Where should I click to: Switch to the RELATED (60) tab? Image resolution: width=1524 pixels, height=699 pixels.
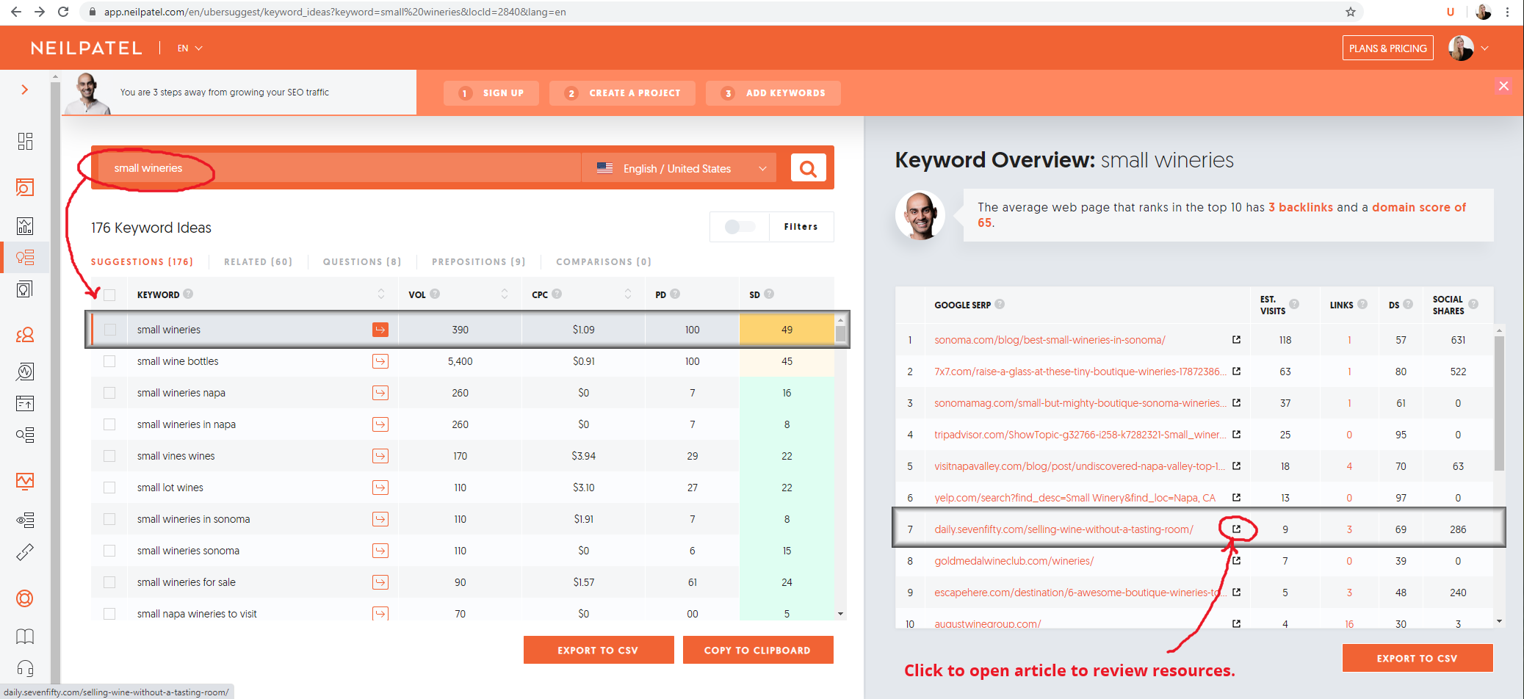coord(258,262)
